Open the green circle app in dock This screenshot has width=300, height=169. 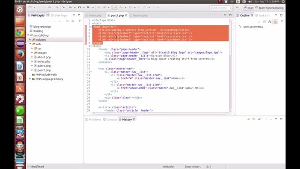click(20, 111)
